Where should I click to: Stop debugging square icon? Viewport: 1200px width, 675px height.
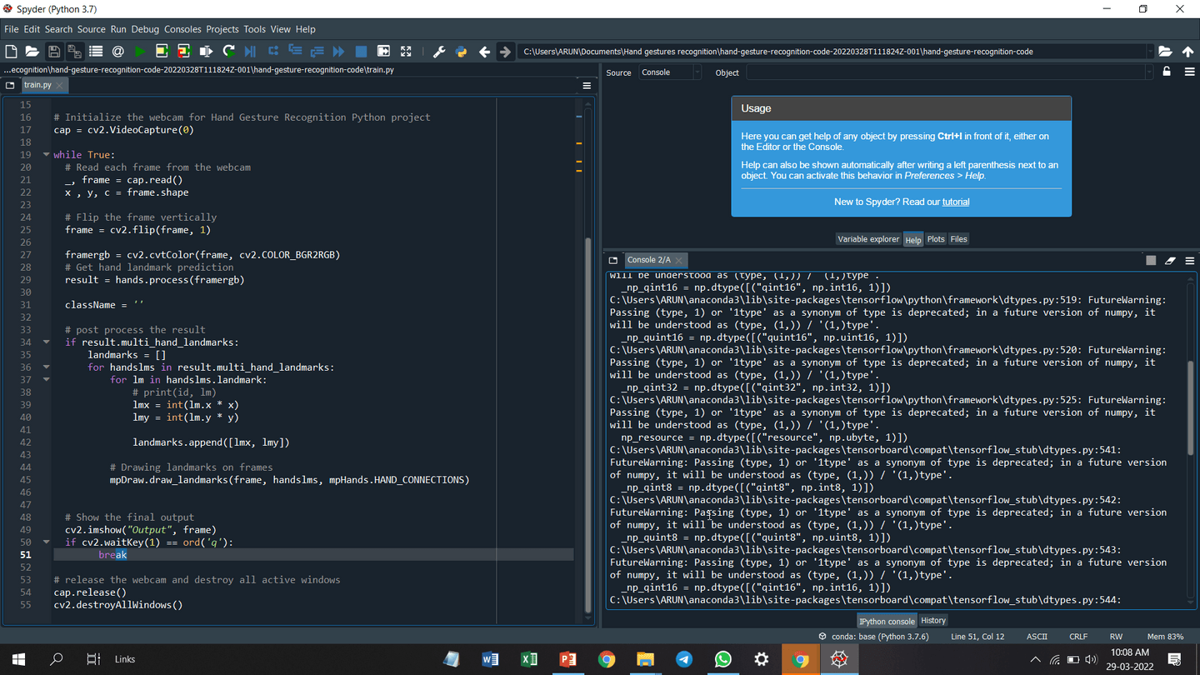pos(361,52)
